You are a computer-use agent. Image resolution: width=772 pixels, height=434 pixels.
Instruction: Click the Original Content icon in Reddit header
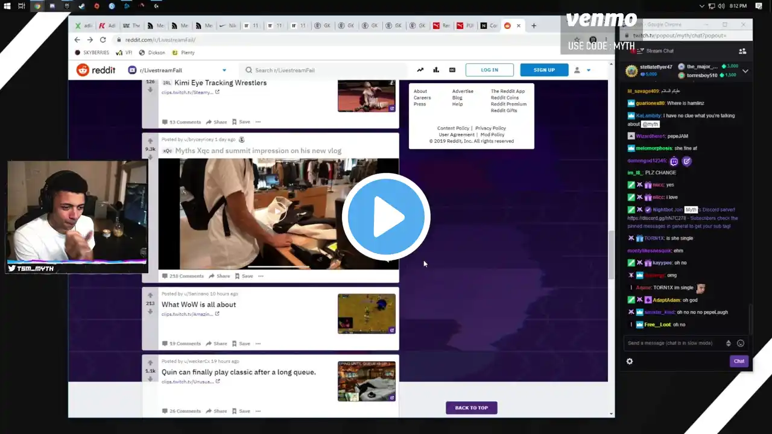[452, 70]
